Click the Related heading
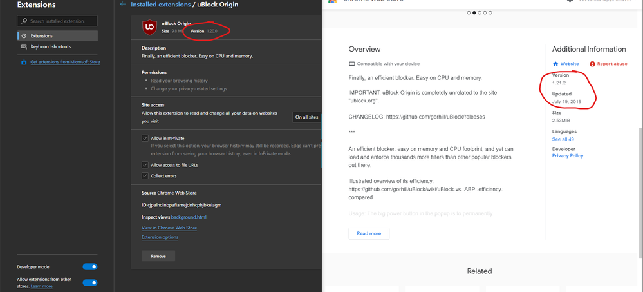The height and width of the screenshot is (292, 643). tap(480, 271)
